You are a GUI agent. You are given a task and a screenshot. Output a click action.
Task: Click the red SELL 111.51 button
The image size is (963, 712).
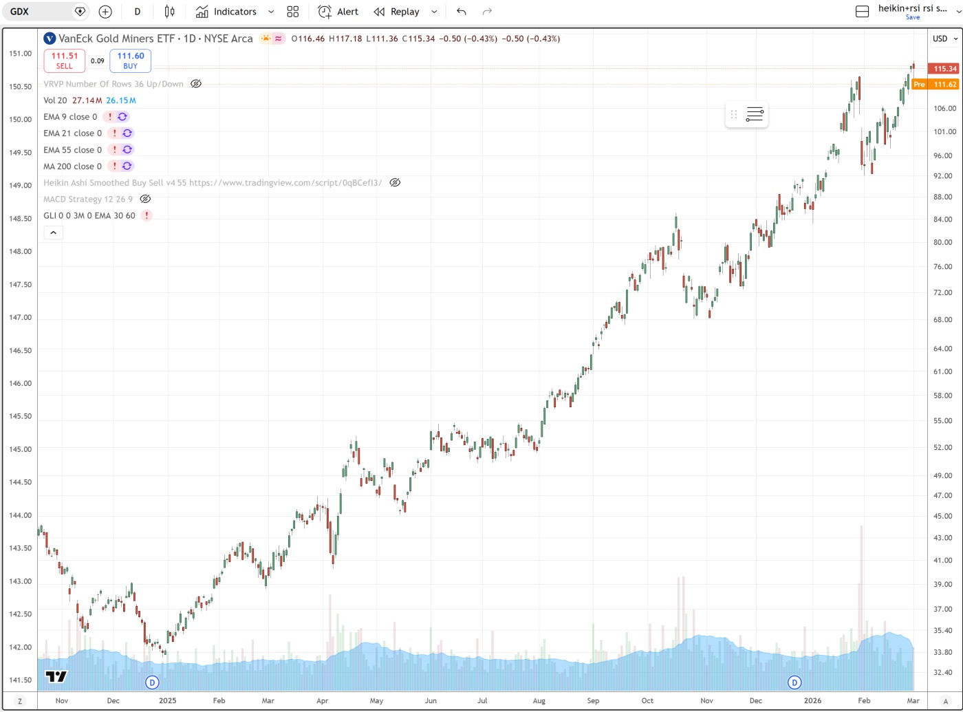pyautogui.click(x=64, y=61)
